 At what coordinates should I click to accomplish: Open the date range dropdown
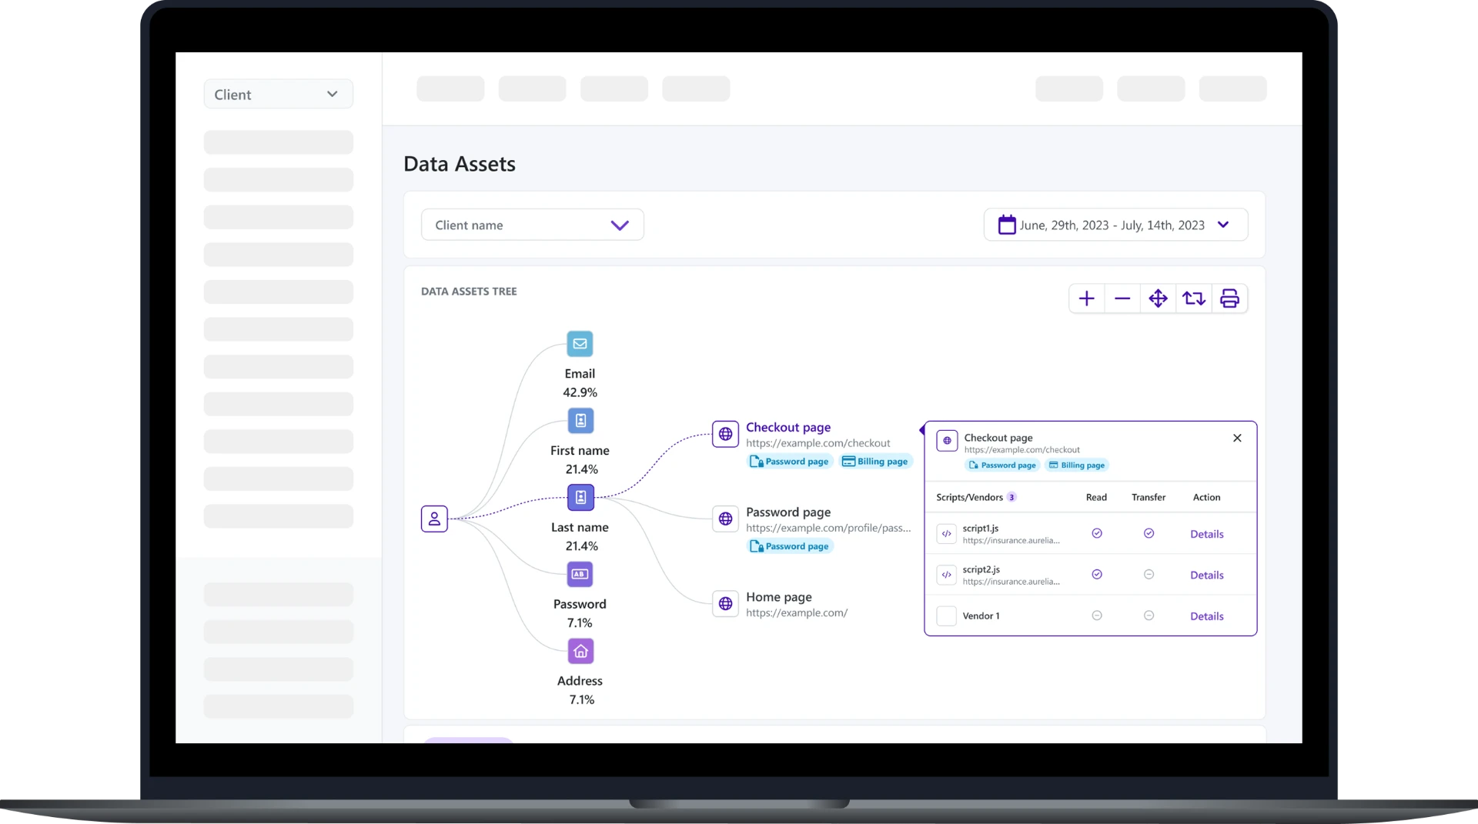point(1115,225)
